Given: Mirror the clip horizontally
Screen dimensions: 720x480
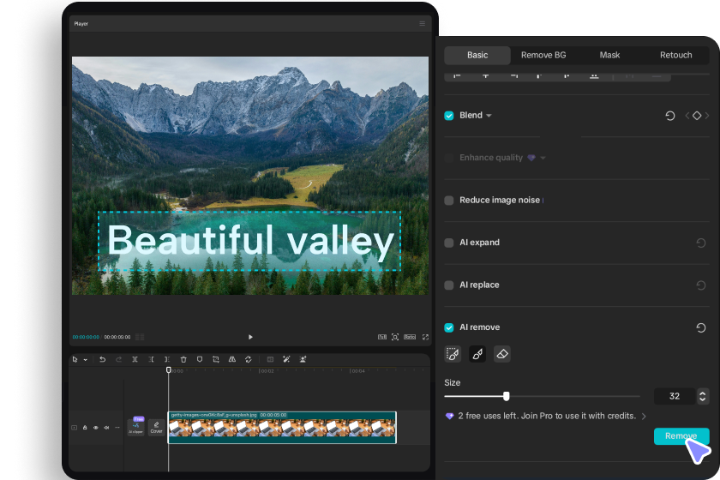Looking at the screenshot, I should tap(232, 359).
